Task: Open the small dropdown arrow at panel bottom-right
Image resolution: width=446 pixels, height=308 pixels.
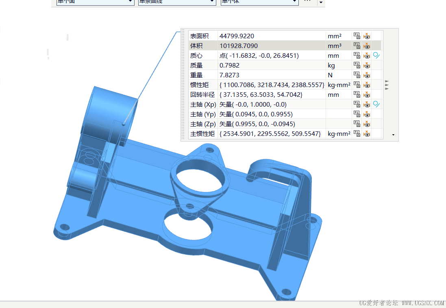Action: (x=394, y=135)
